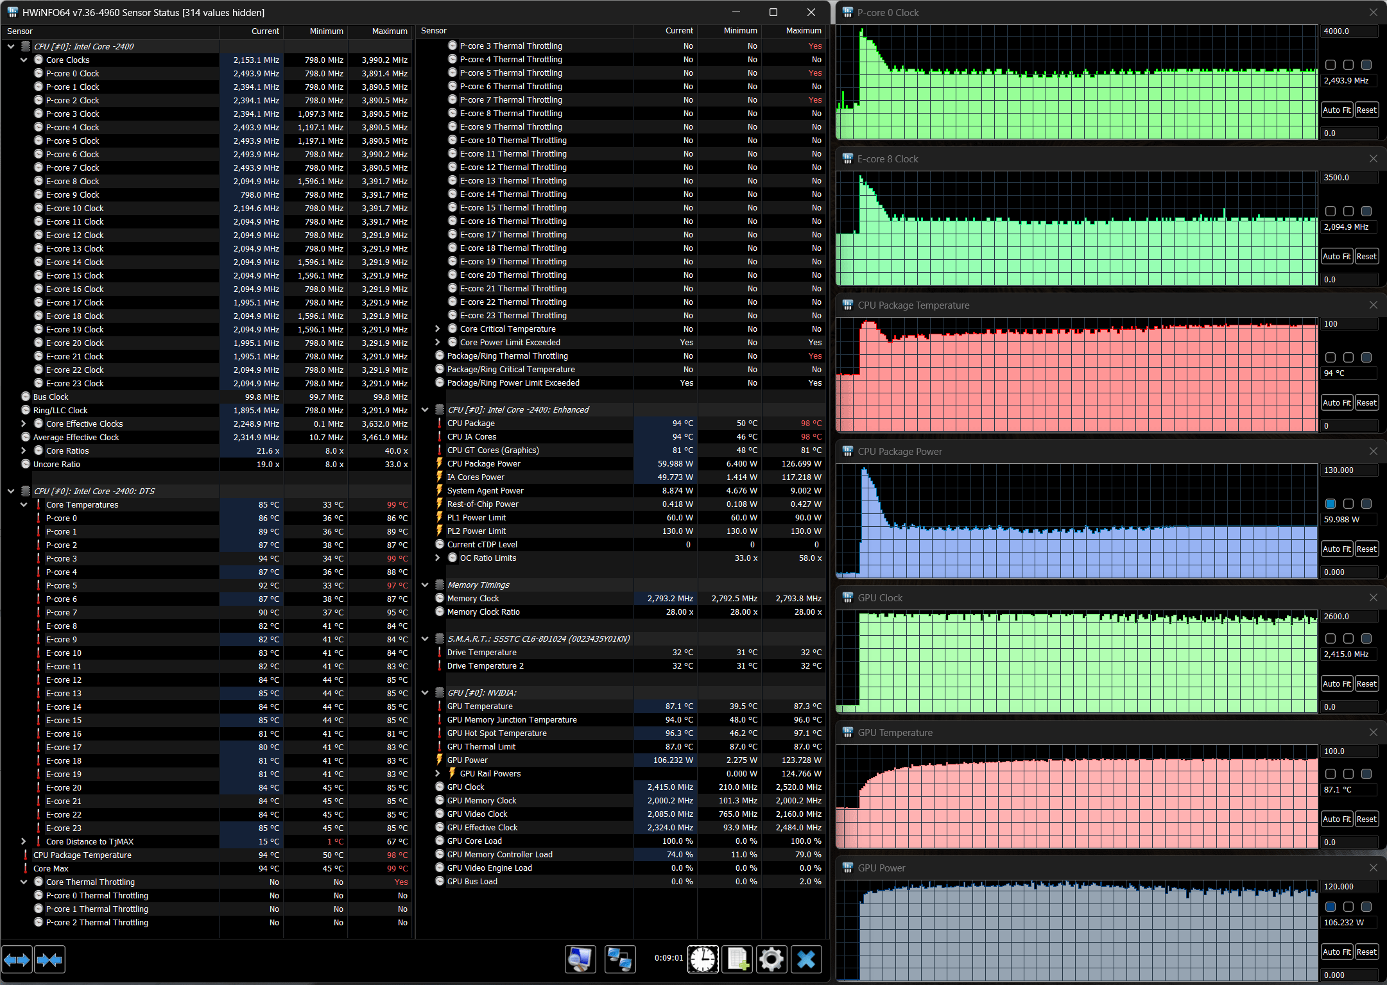Screen dimensions: 1387x985
Task: Toggle the blue checkbox in CPU Package Power graph
Action: [x=1331, y=504]
